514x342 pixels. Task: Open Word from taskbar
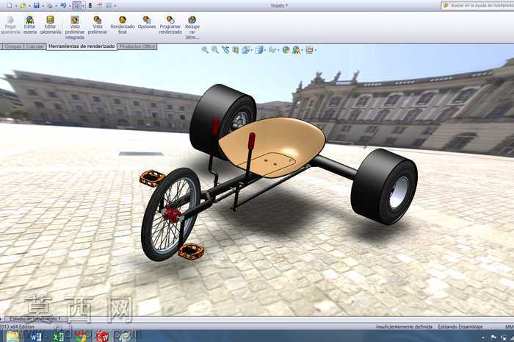point(35,336)
